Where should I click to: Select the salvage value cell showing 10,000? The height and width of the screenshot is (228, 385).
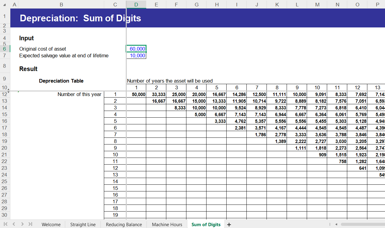point(136,55)
